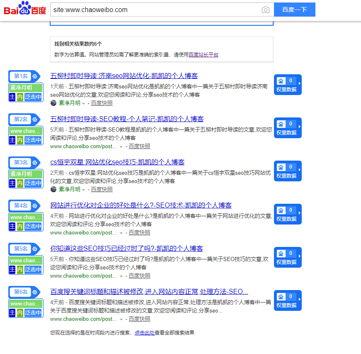Viewport: 361px width, 354px height.
Task: Open camera image search icon
Action: pos(265,10)
